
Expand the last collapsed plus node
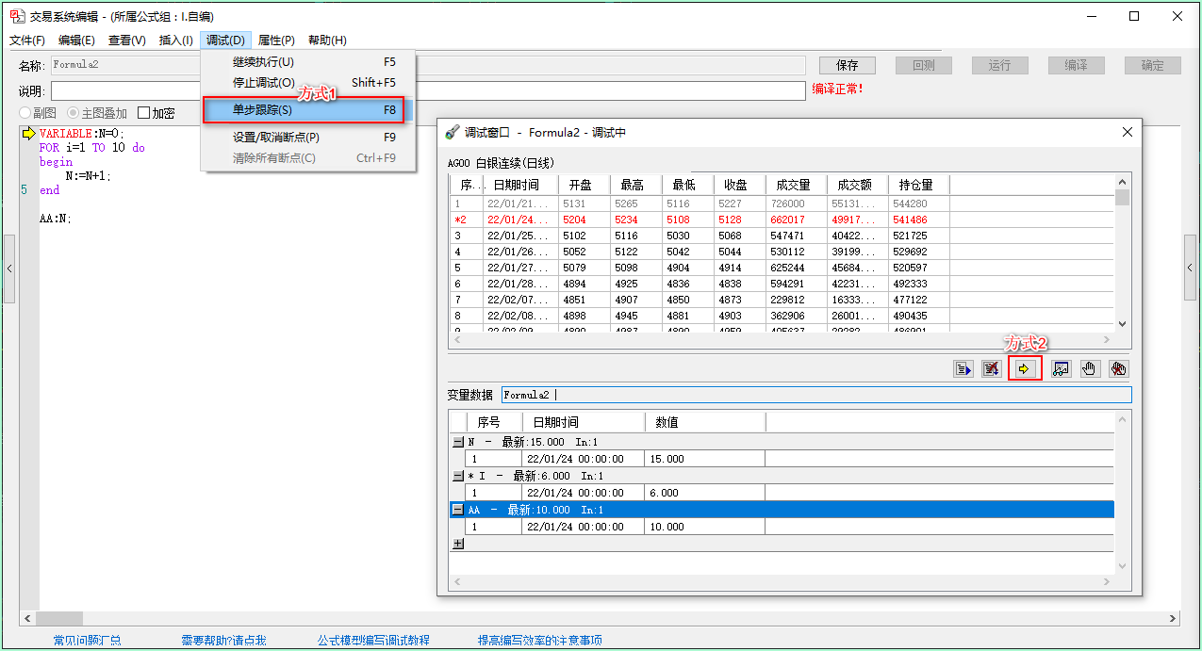(458, 544)
